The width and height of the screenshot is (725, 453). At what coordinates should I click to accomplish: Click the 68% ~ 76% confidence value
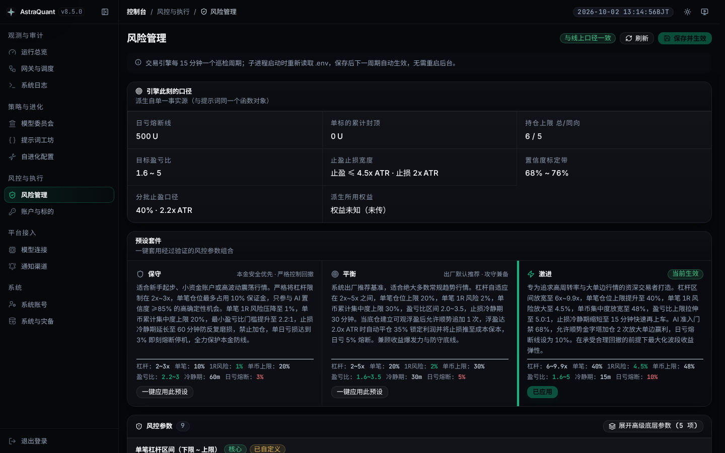coord(547,173)
